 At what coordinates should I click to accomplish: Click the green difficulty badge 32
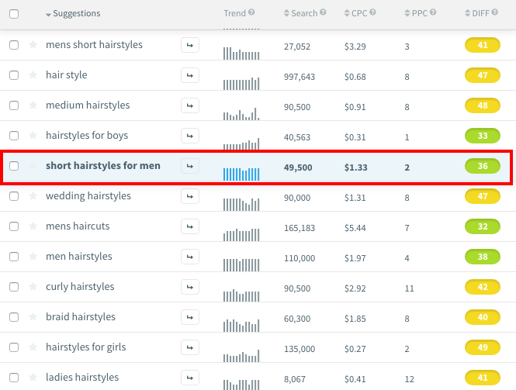click(x=483, y=226)
